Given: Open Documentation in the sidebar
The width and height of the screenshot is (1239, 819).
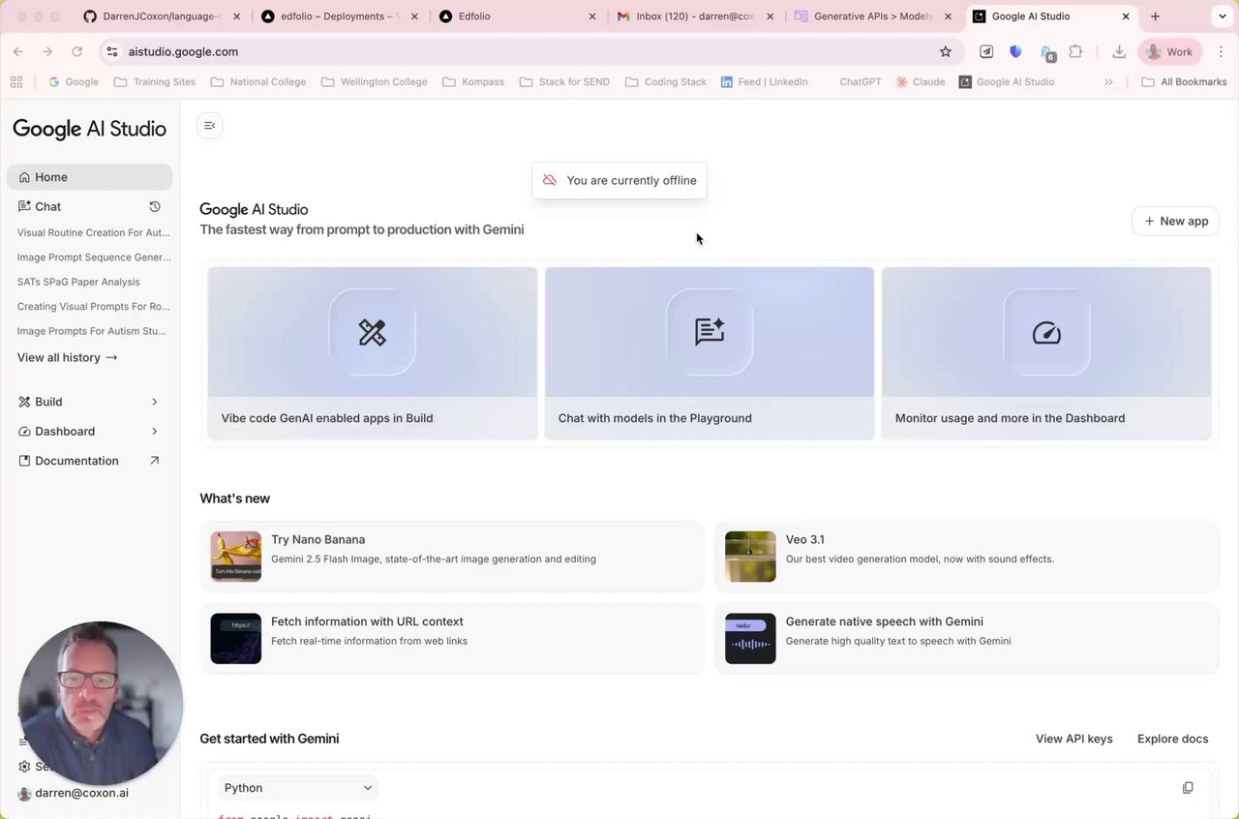Looking at the screenshot, I should tap(89, 461).
